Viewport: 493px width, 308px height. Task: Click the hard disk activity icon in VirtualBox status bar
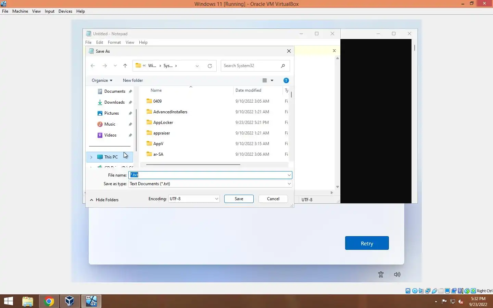pyautogui.click(x=408, y=291)
